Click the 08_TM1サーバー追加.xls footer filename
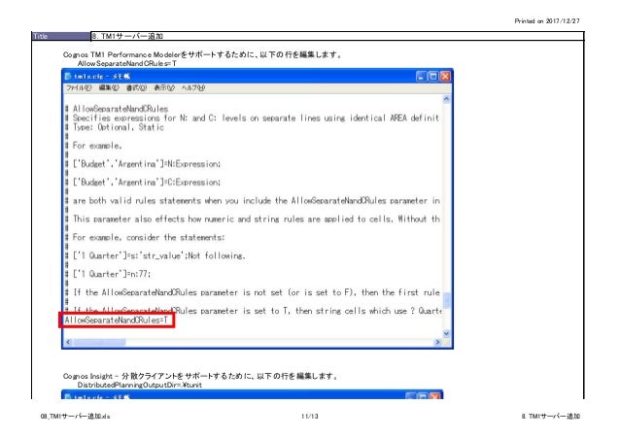 (x=75, y=417)
